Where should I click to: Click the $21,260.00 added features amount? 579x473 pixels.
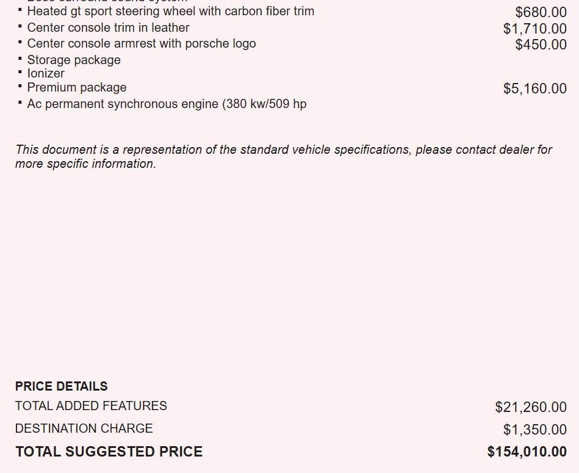pos(531,407)
